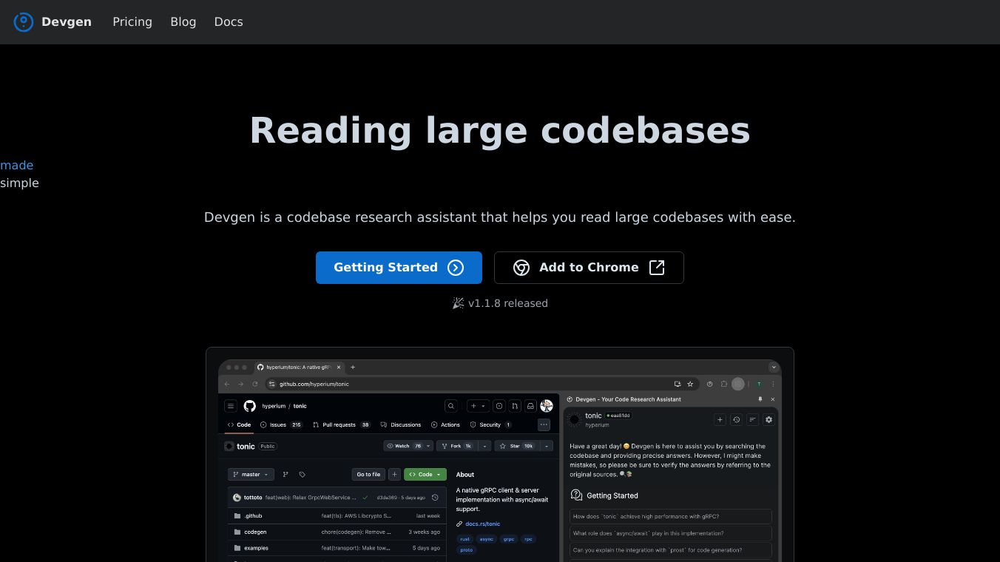Image resolution: width=1000 pixels, height=562 pixels.
Task: Open the docs.rs/tonic link in About
Action: (x=482, y=524)
